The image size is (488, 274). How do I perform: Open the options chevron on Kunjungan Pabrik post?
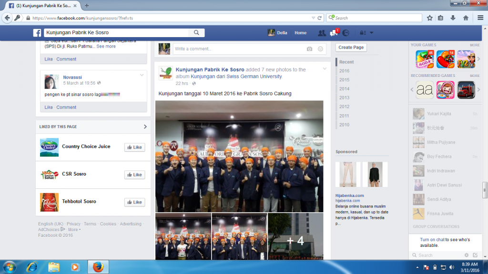(325, 68)
